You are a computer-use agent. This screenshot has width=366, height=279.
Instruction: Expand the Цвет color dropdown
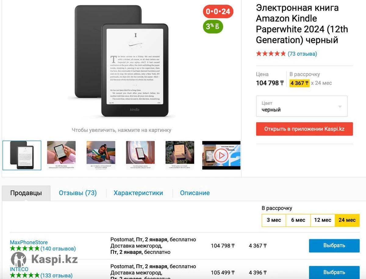[302, 106]
